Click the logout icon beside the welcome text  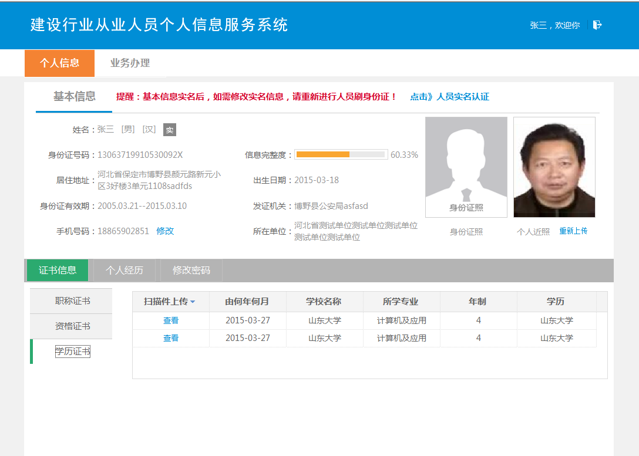(597, 25)
